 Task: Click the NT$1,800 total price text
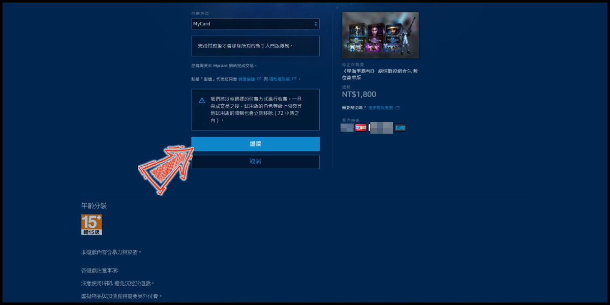pyautogui.click(x=359, y=94)
